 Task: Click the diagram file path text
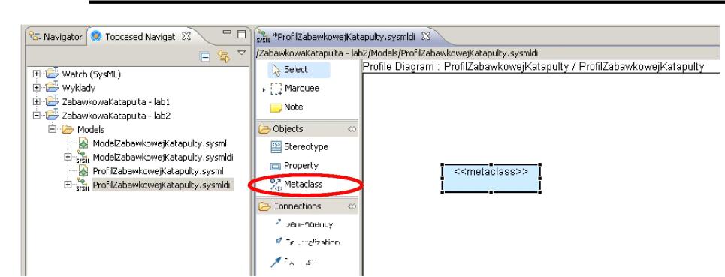pos(396,53)
